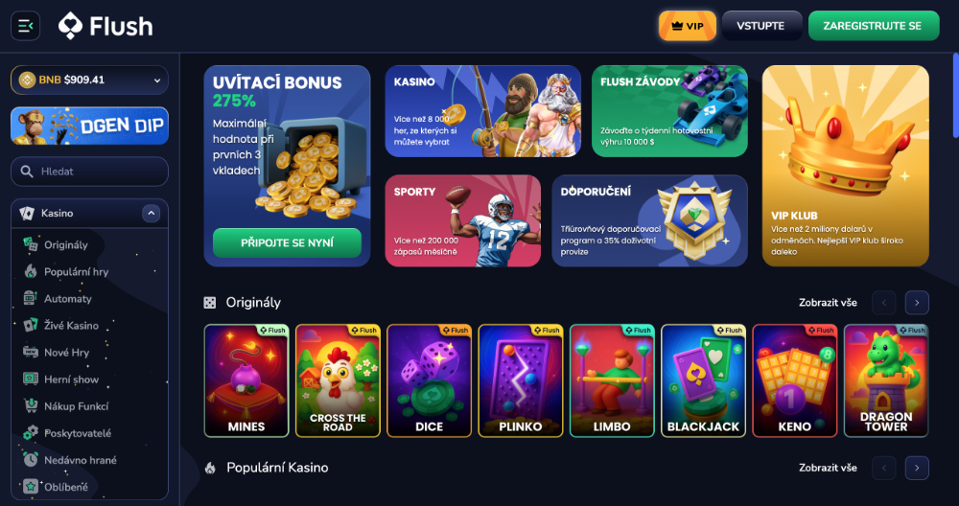The width and height of the screenshot is (959, 506).
Task: Select Herní show in sidebar menu
Action: (71, 379)
